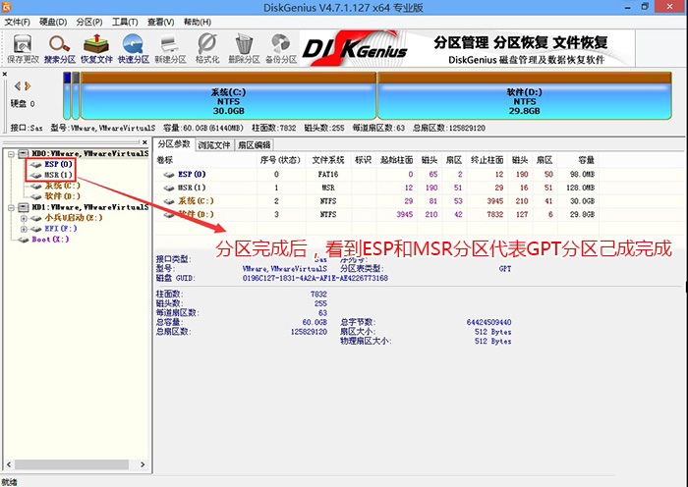Image resolution: width=688 pixels, height=487 pixels.
Task: Expand the 小兵U启动 (E:) tree node
Action: click(23, 218)
